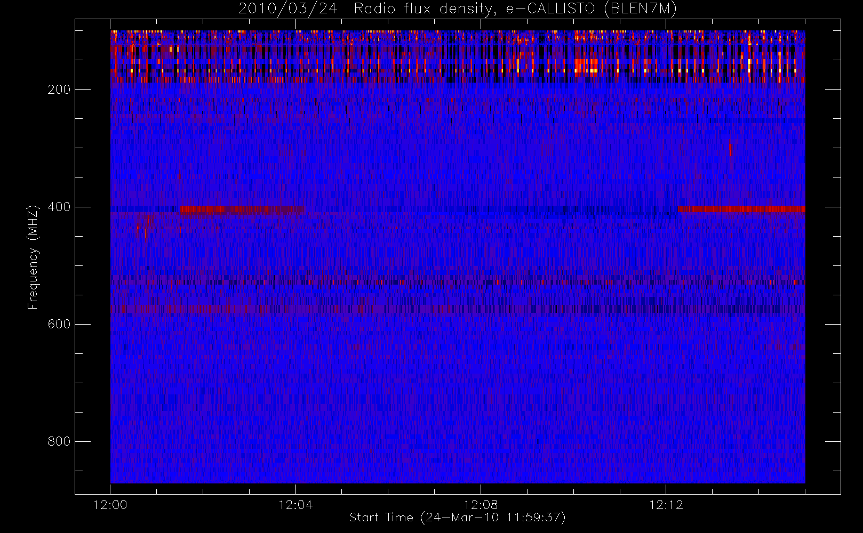Screen dimensions: 863x533
Task: Click the "800" frequency tick label
Action: pos(59,441)
